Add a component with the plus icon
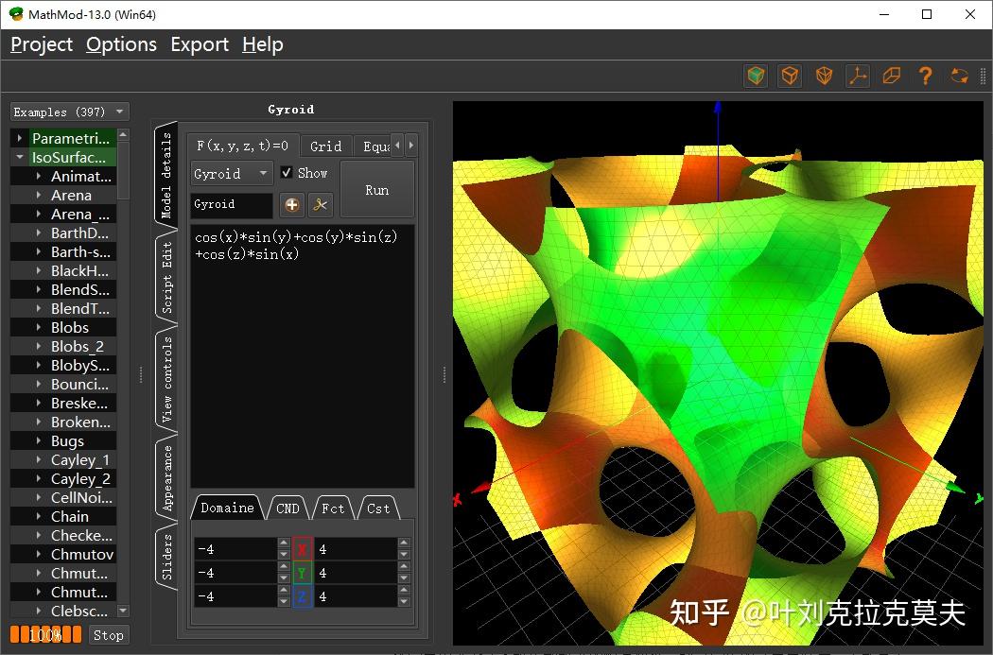Screen dimensions: 993x655 point(292,204)
